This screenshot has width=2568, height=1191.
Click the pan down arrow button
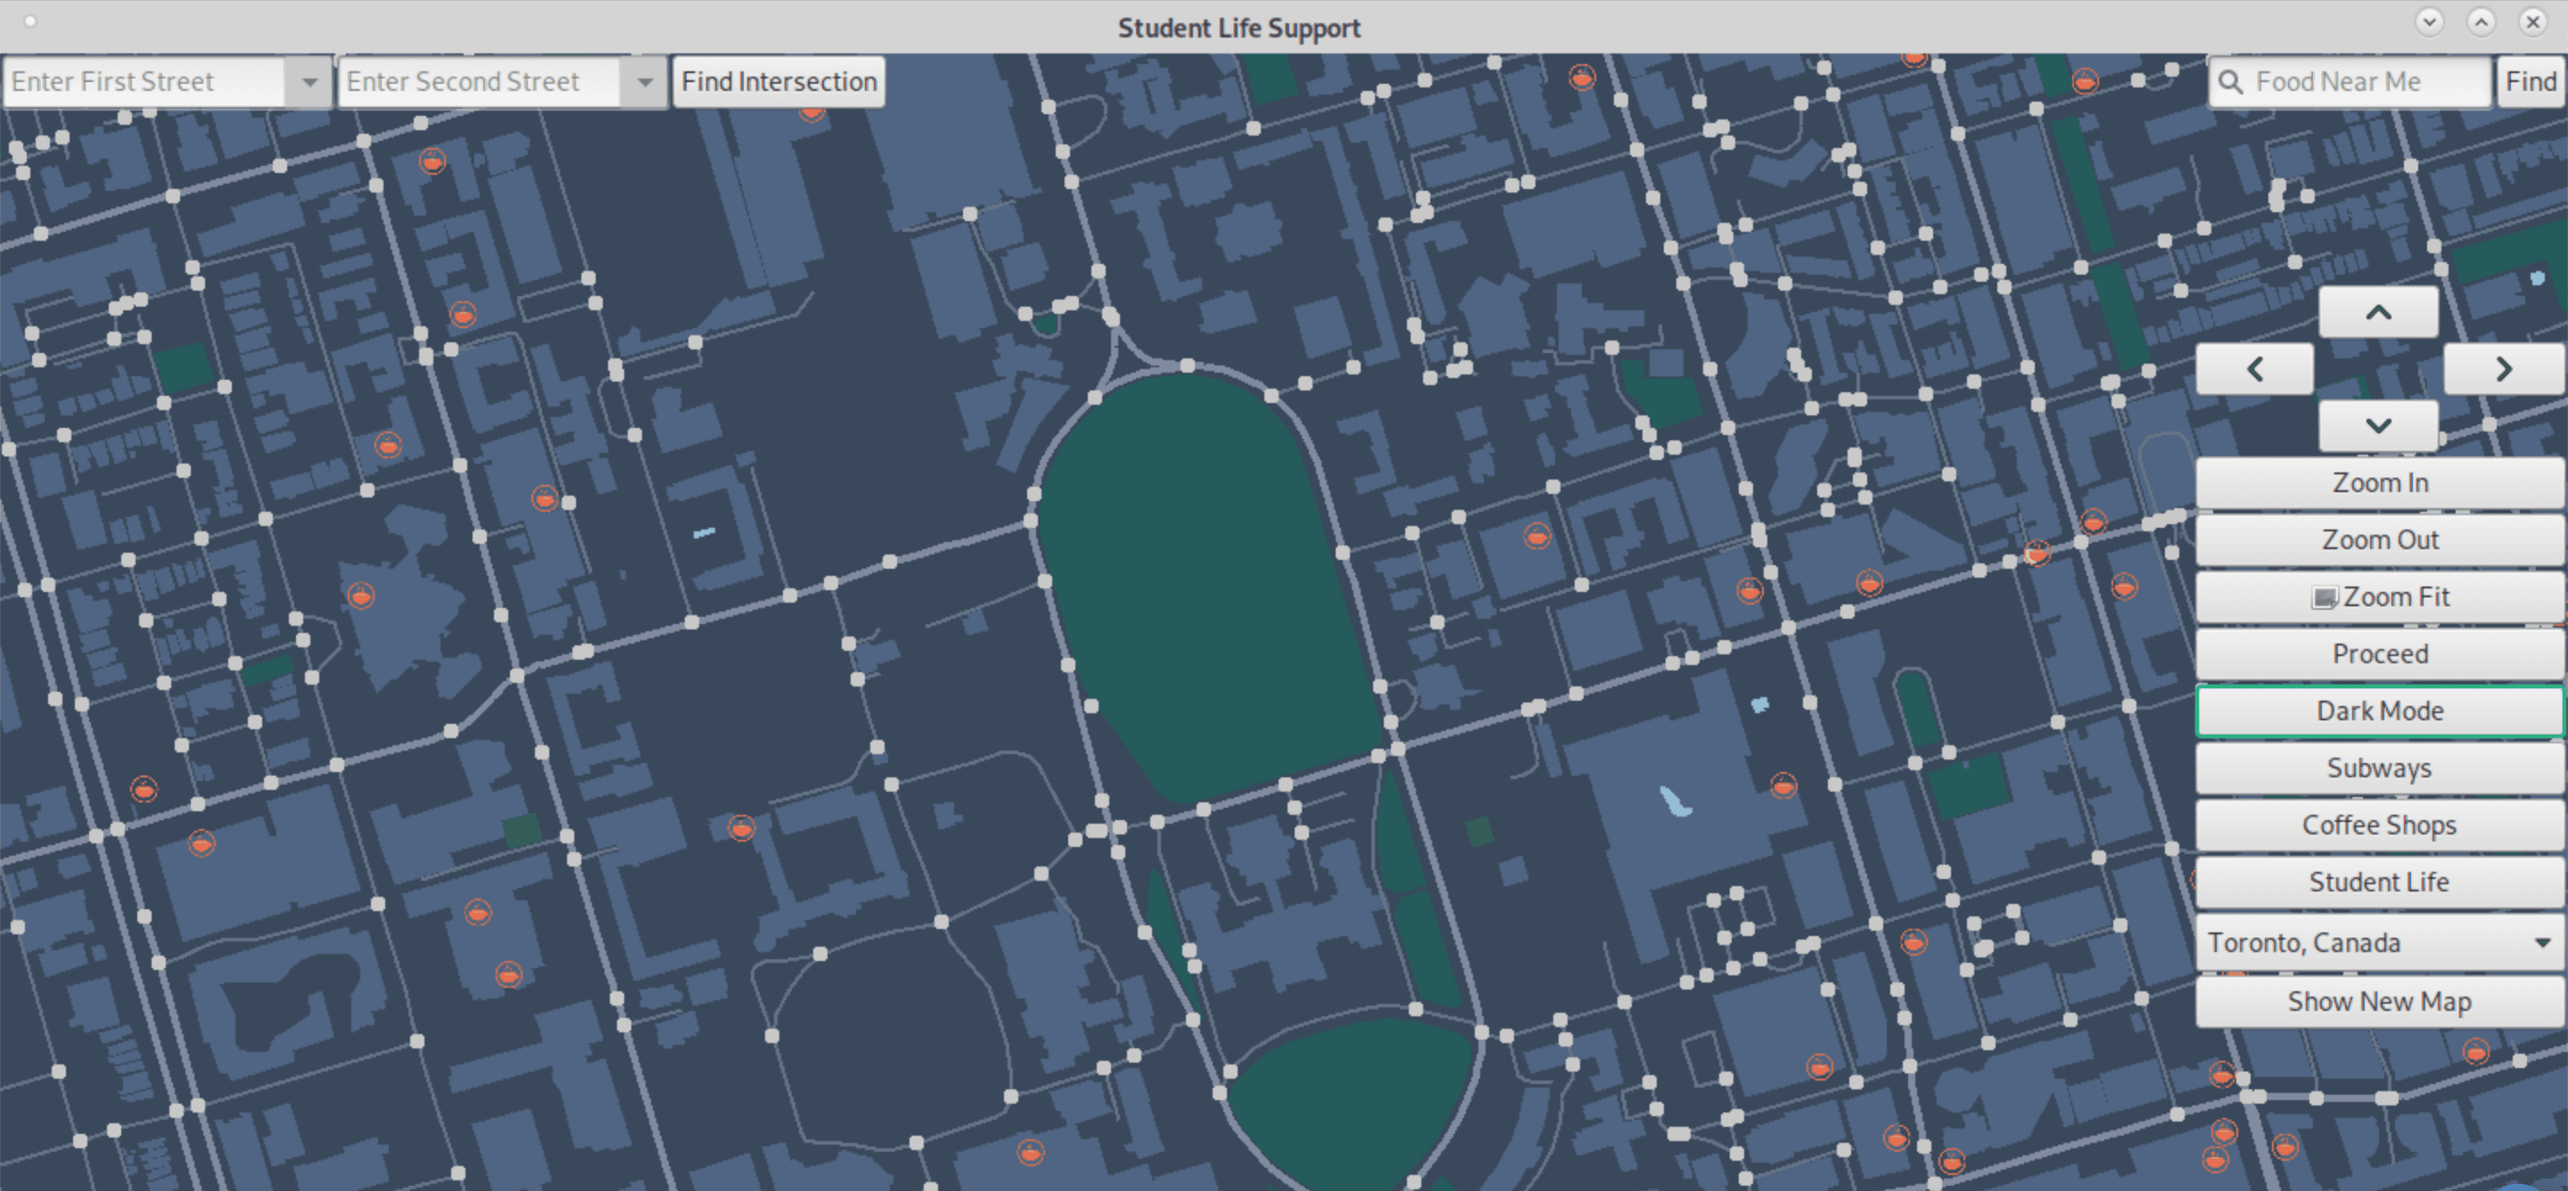(2377, 427)
